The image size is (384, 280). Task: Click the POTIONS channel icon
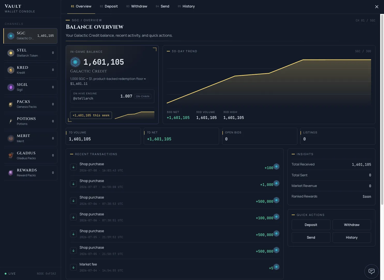(x=11, y=122)
